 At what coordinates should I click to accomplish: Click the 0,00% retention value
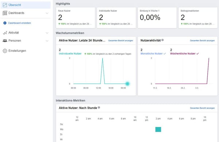(150, 18)
